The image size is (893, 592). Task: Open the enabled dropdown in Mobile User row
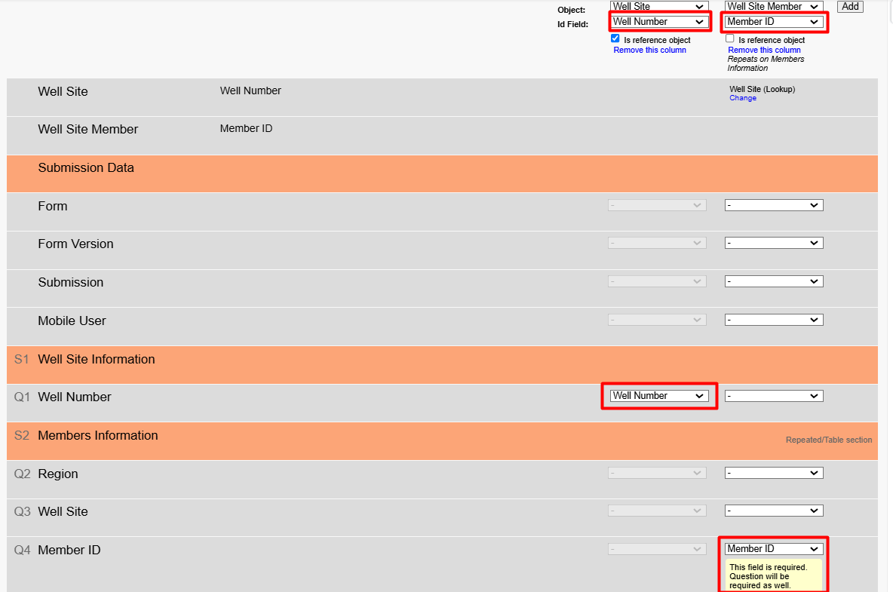773,320
